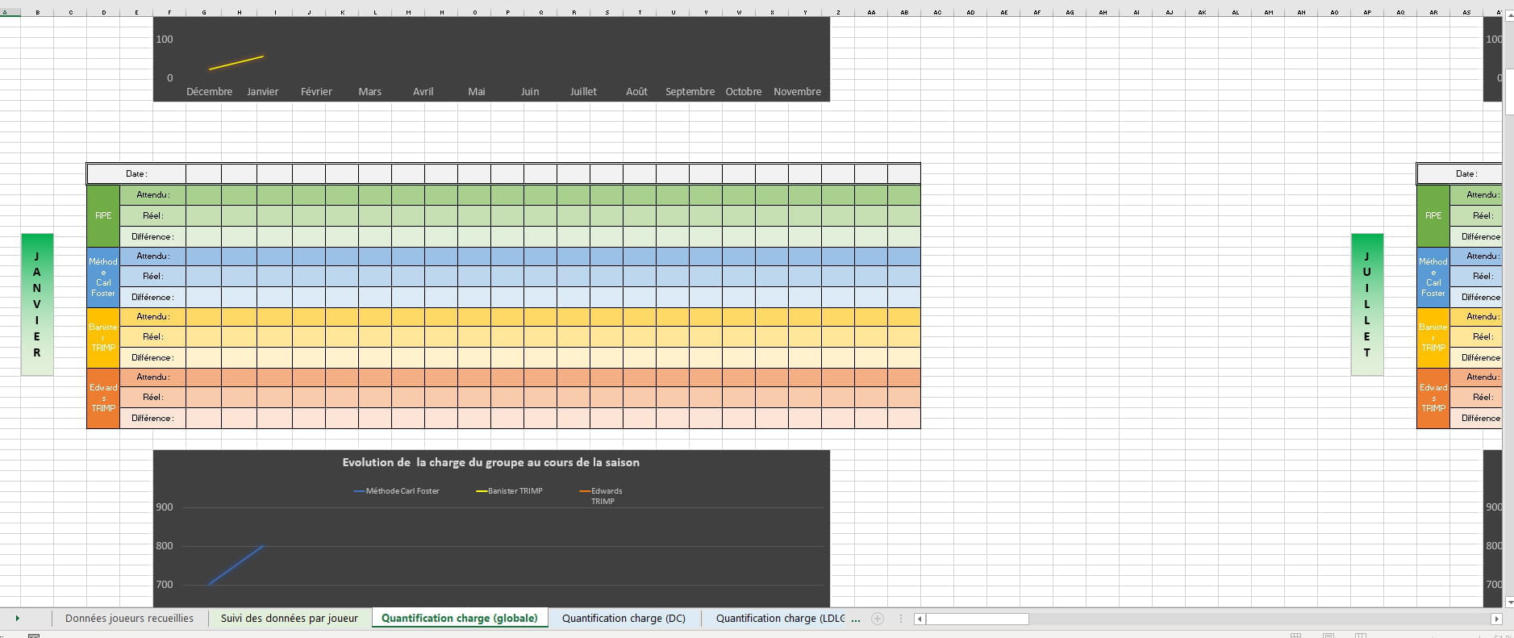
Task: Click the Septembre axis label
Action: [690, 92]
